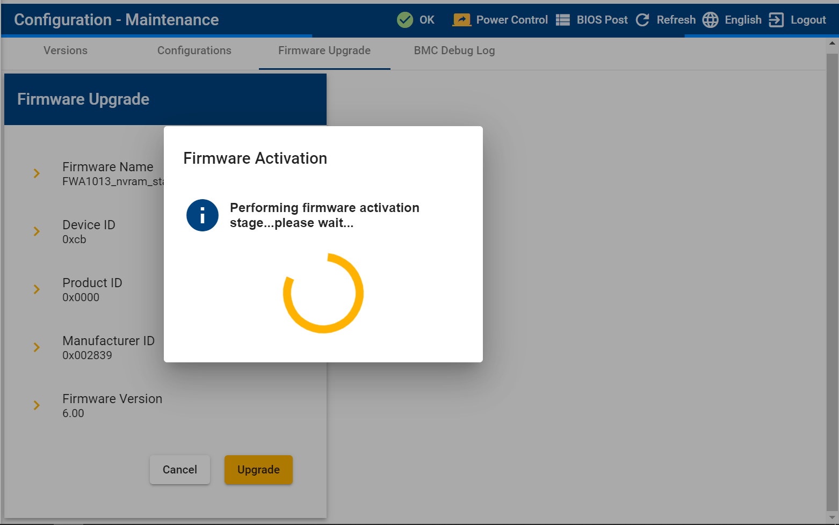
Task: Click the orange loading spinner
Action: [x=323, y=293]
